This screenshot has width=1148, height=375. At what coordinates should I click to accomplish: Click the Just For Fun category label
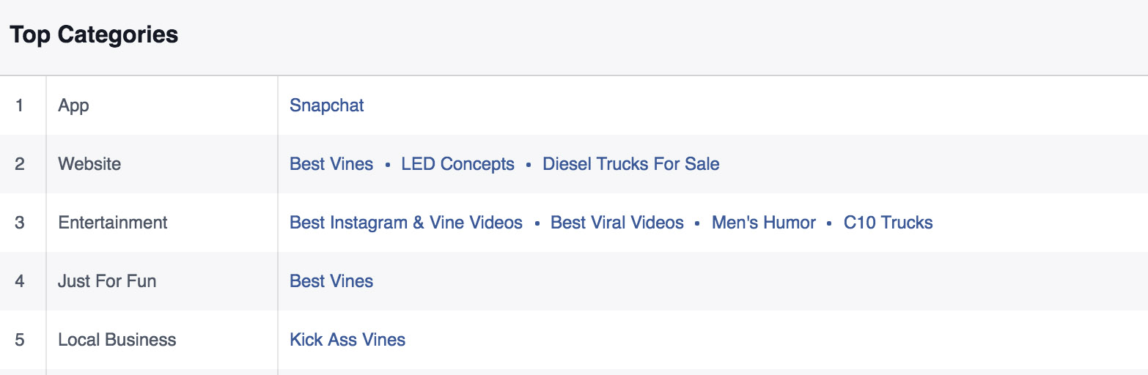click(107, 281)
